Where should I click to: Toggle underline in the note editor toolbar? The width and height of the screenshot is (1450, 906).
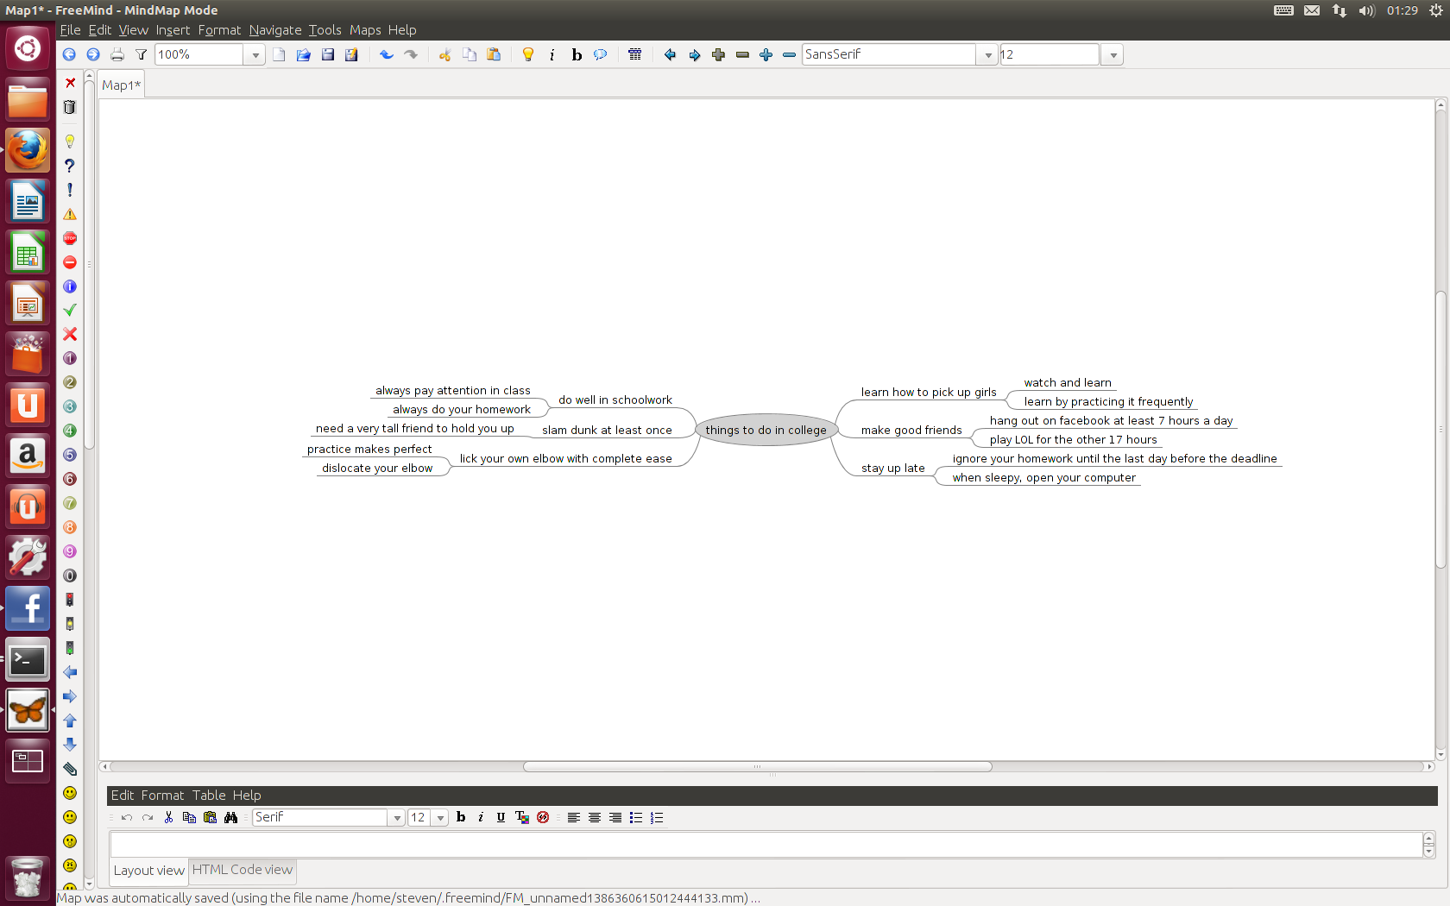click(501, 817)
